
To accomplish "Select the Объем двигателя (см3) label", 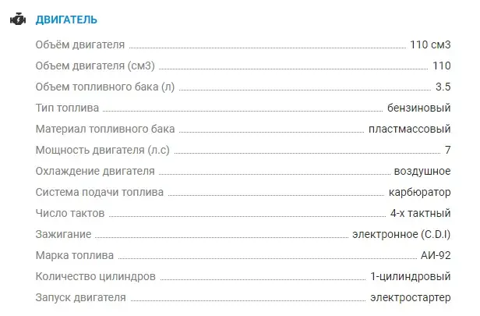I will 95,66.
